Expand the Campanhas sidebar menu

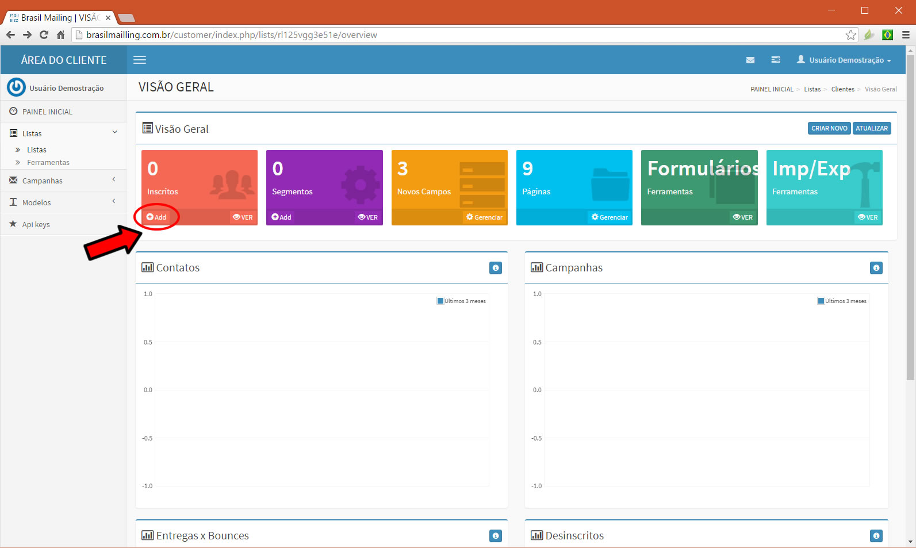click(63, 181)
